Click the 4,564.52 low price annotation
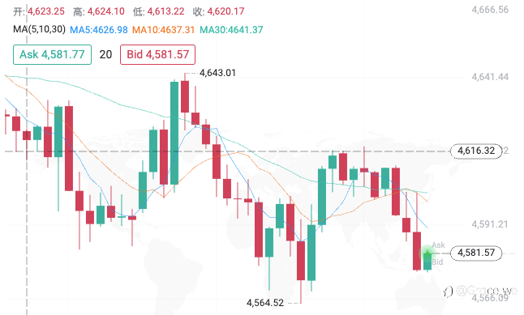Viewport: 524px width, 315px height. click(x=265, y=303)
